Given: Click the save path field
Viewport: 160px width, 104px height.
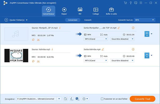Looking at the screenshot, I should tap(37, 99).
